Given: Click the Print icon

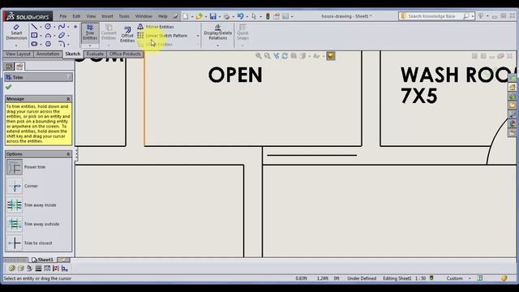Looking at the screenshot, I should (x=226, y=16).
